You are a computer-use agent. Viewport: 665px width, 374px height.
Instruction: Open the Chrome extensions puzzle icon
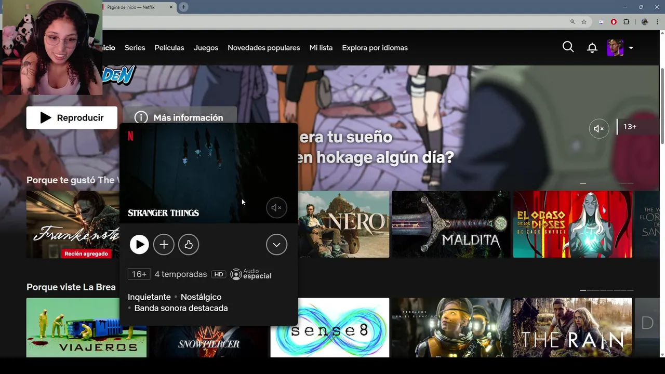click(x=626, y=22)
